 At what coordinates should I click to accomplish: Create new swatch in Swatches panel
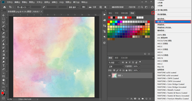pos(145,54)
